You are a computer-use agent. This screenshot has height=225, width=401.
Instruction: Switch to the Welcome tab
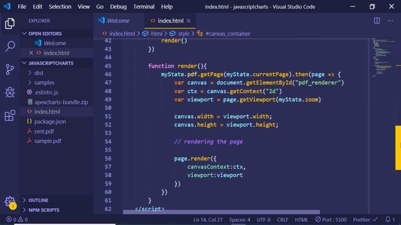click(x=118, y=21)
